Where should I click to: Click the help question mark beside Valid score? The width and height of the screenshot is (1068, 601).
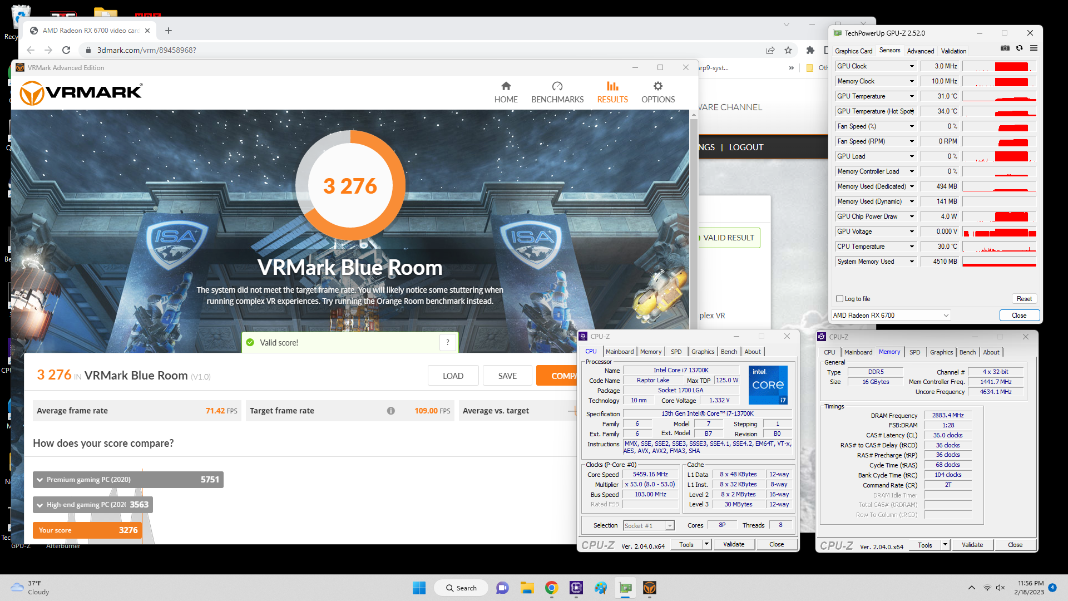click(x=448, y=342)
